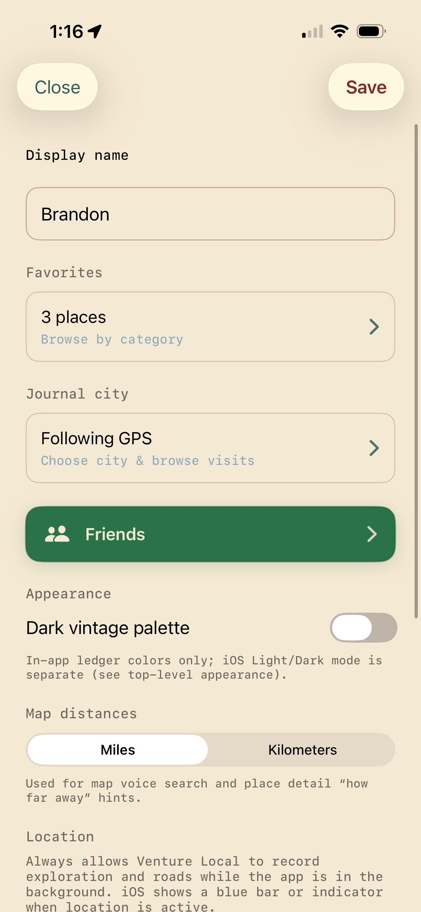Click the Browse by category link
This screenshot has height=912, width=421.
pyautogui.click(x=112, y=339)
